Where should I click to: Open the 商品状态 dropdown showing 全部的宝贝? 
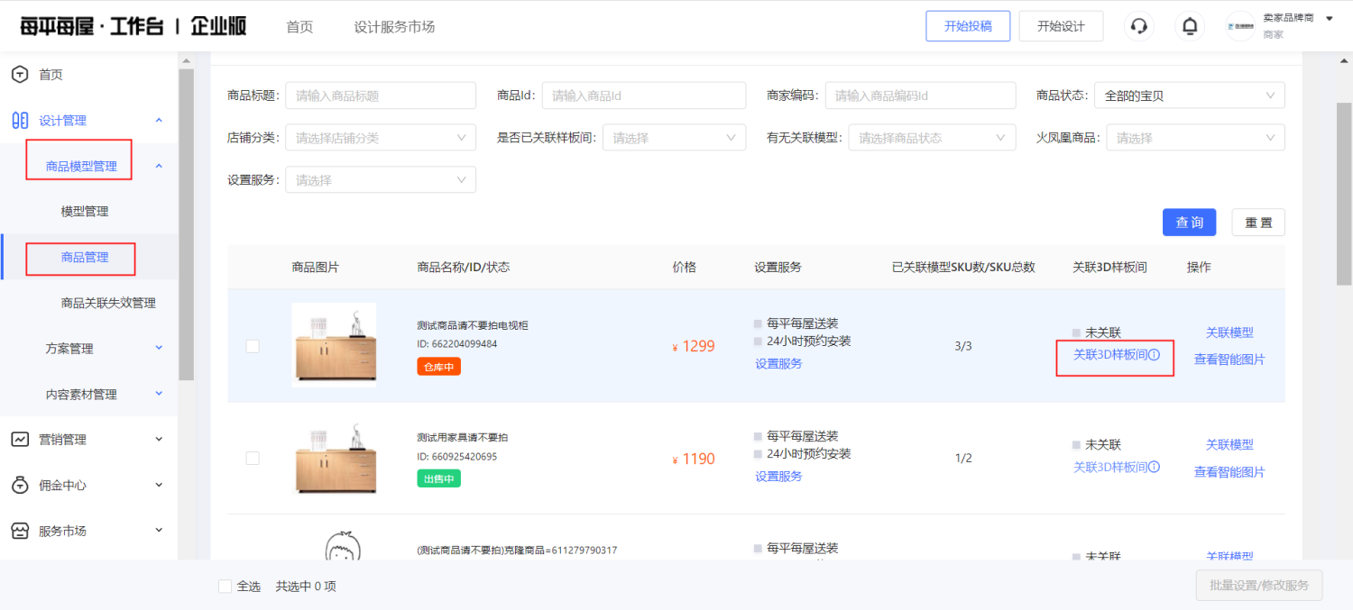tap(1190, 96)
